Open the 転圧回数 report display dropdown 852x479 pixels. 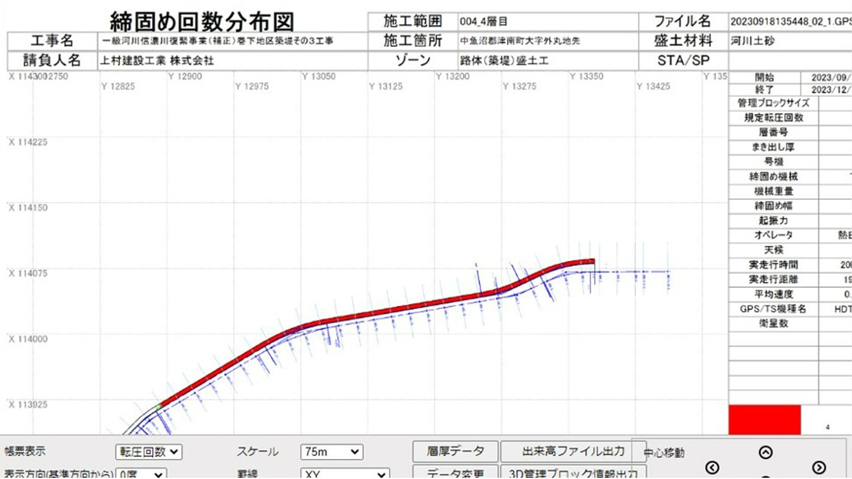[149, 452]
